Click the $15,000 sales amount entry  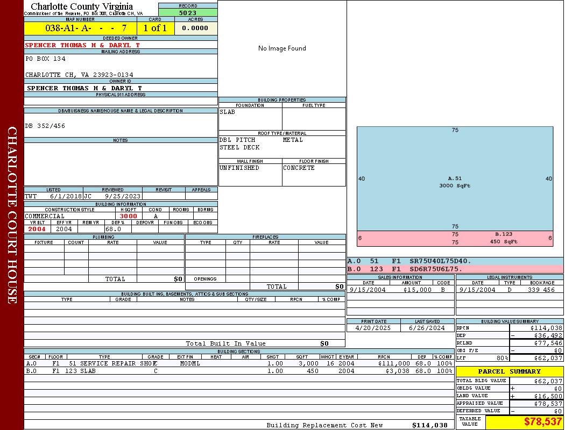(x=417, y=290)
